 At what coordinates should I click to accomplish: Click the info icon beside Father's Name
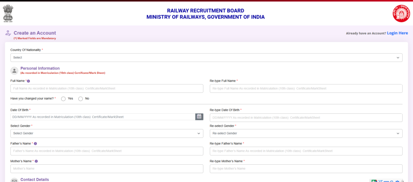click(35, 144)
